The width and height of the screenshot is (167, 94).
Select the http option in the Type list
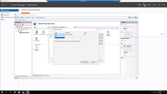pyautogui.click(x=59, y=36)
